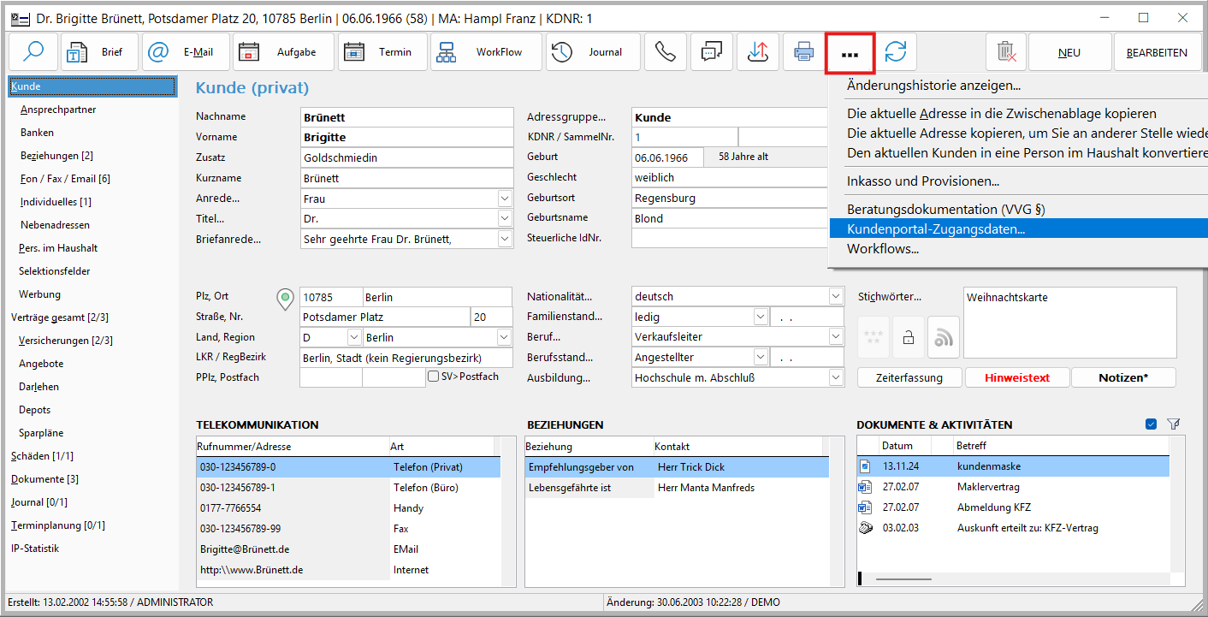Screen dimensions: 1208x617
Task: Click the refresh arrows icon
Action: tap(896, 52)
